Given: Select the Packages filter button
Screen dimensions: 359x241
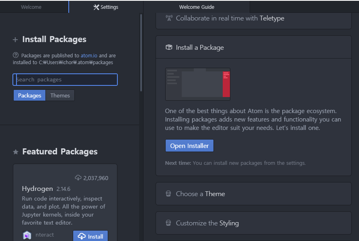Looking at the screenshot, I should point(29,95).
